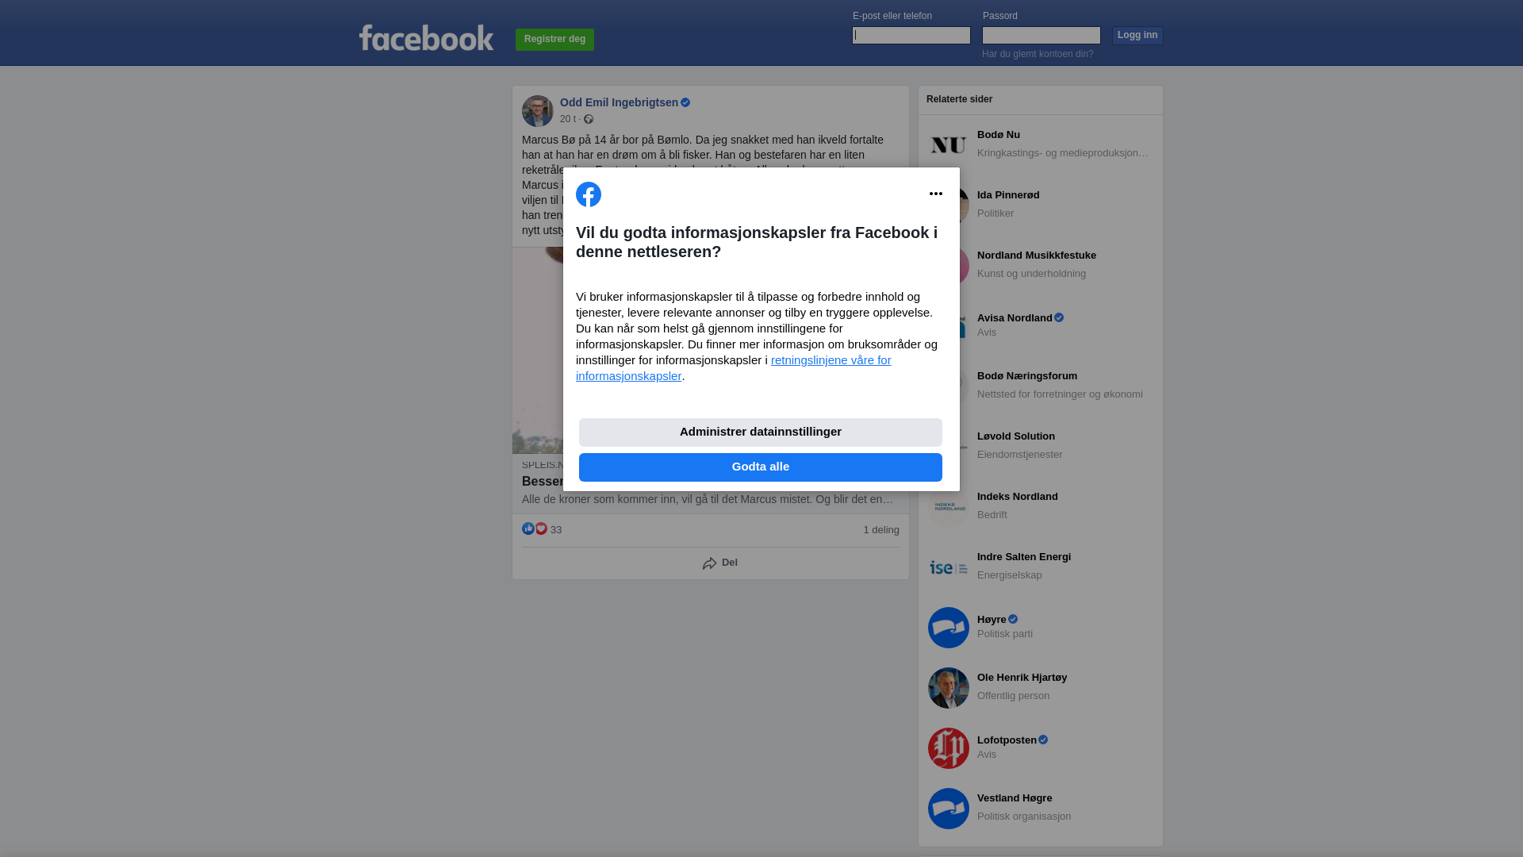Follow the retningslinjene for informasjonskapsler link
The image size is (1523, 857).
(734, 368)
